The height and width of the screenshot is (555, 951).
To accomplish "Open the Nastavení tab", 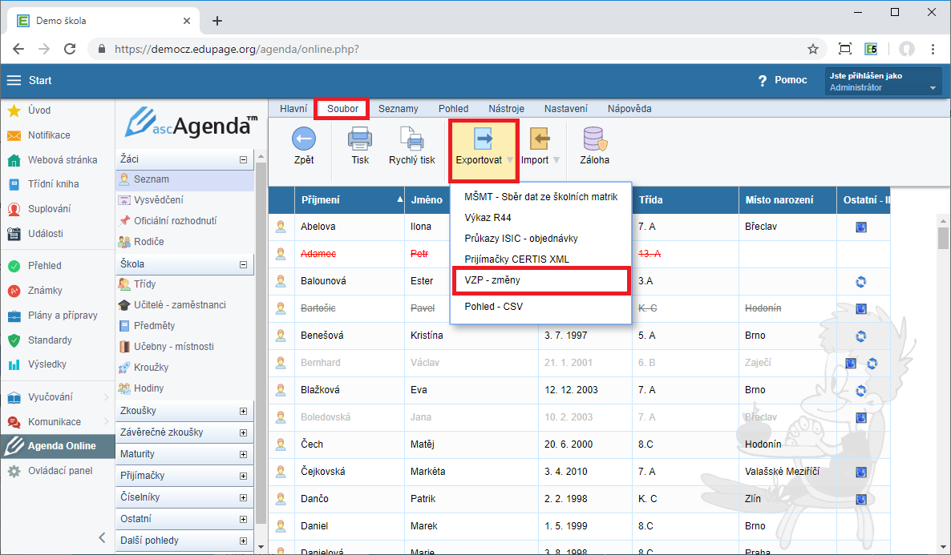I will coord(566,108).
